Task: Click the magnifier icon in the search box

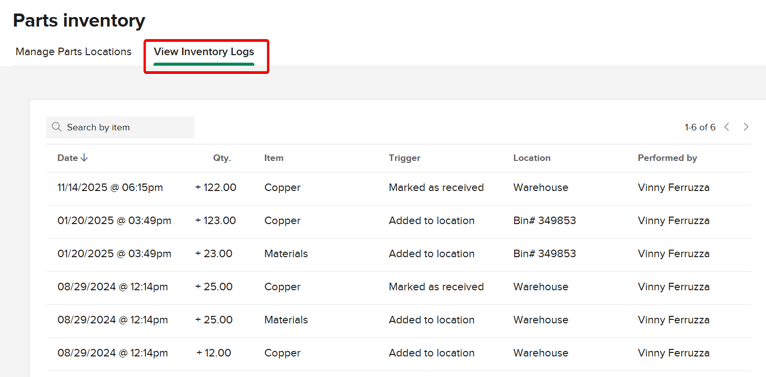Action: [x=57, y=127]
